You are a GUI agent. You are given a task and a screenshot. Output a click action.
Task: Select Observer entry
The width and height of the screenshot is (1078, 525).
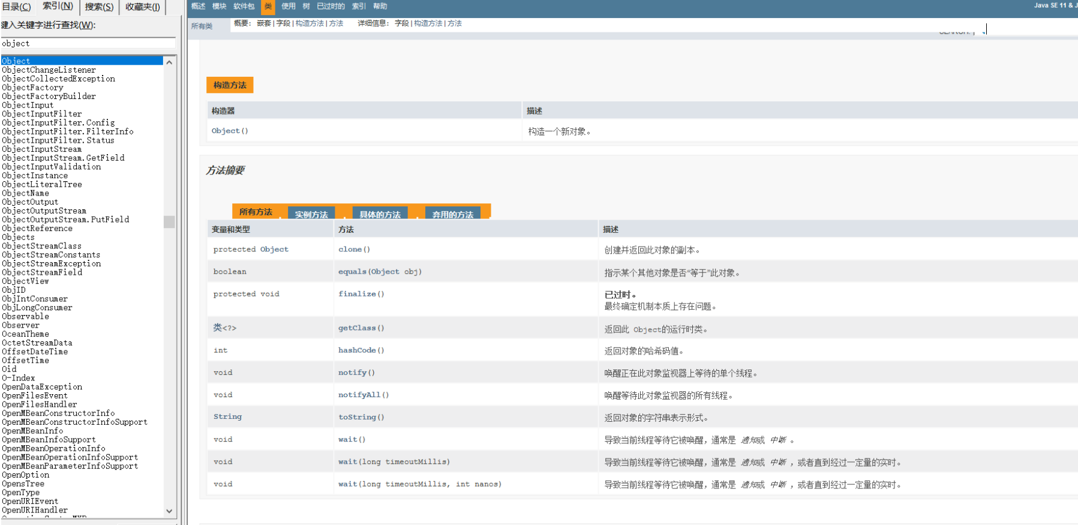click(x=20, y=325)
